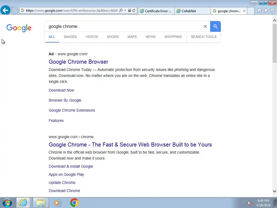Click the Update Chrome link

point(62,183)
